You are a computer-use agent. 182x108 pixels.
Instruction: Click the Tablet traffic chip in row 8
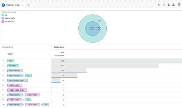(x=33, y=95)
